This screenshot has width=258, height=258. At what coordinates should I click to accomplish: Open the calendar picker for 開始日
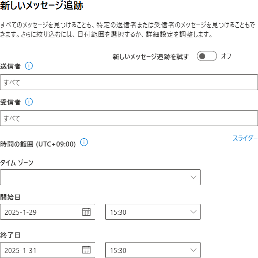pos(86,212)
